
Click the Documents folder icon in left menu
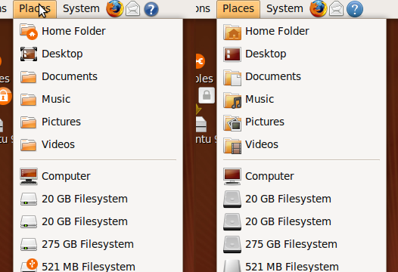[29, 77]
